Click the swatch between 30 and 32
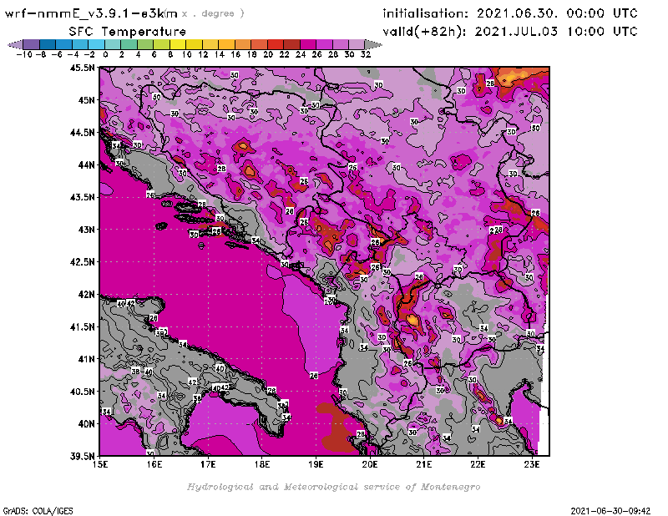This screenshot has height=516, width=668. (x=357, y=44)
